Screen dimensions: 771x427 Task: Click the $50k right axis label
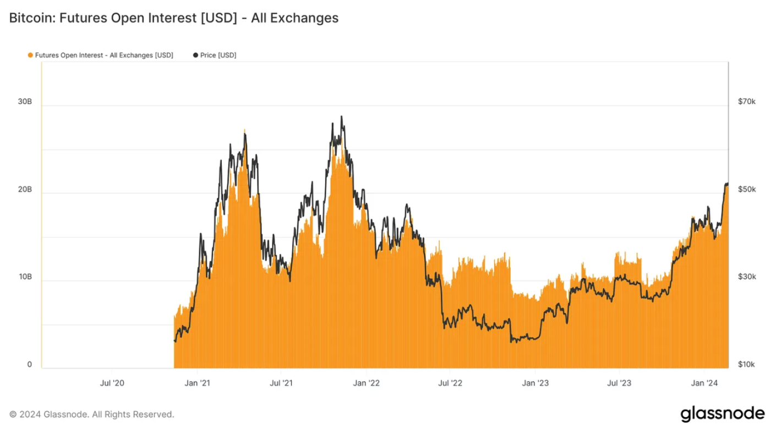(747, 189)
